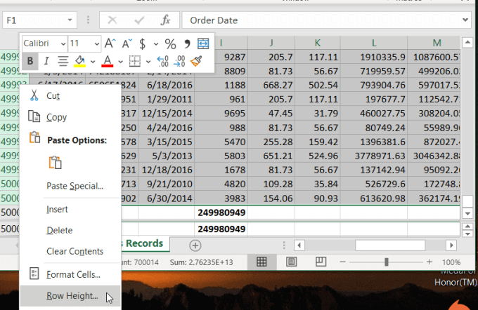The image size is (478, 310).
Task: Click the Increase Decimal icon
Action: [x=162, y=61]
